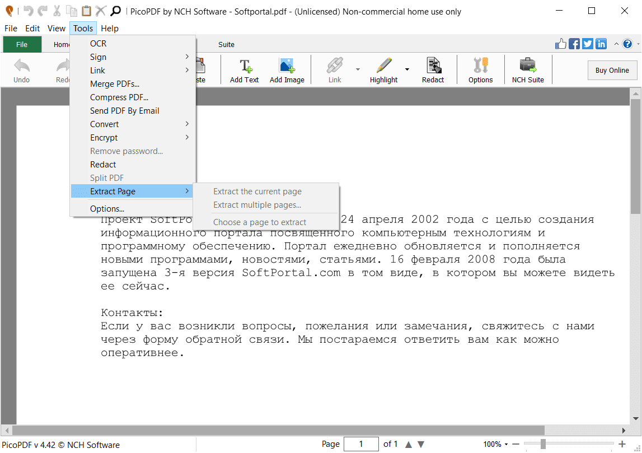Expand the Link tool dropdown arrow
This screenshot has width=642, height=453.
358,69
